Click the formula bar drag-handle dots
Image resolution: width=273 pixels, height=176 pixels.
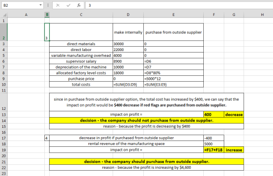click(48, 5)
